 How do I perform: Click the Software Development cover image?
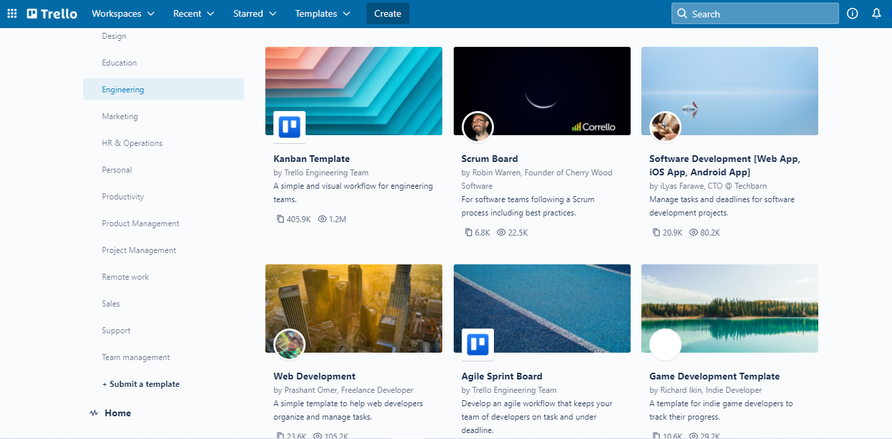[730, 91]
